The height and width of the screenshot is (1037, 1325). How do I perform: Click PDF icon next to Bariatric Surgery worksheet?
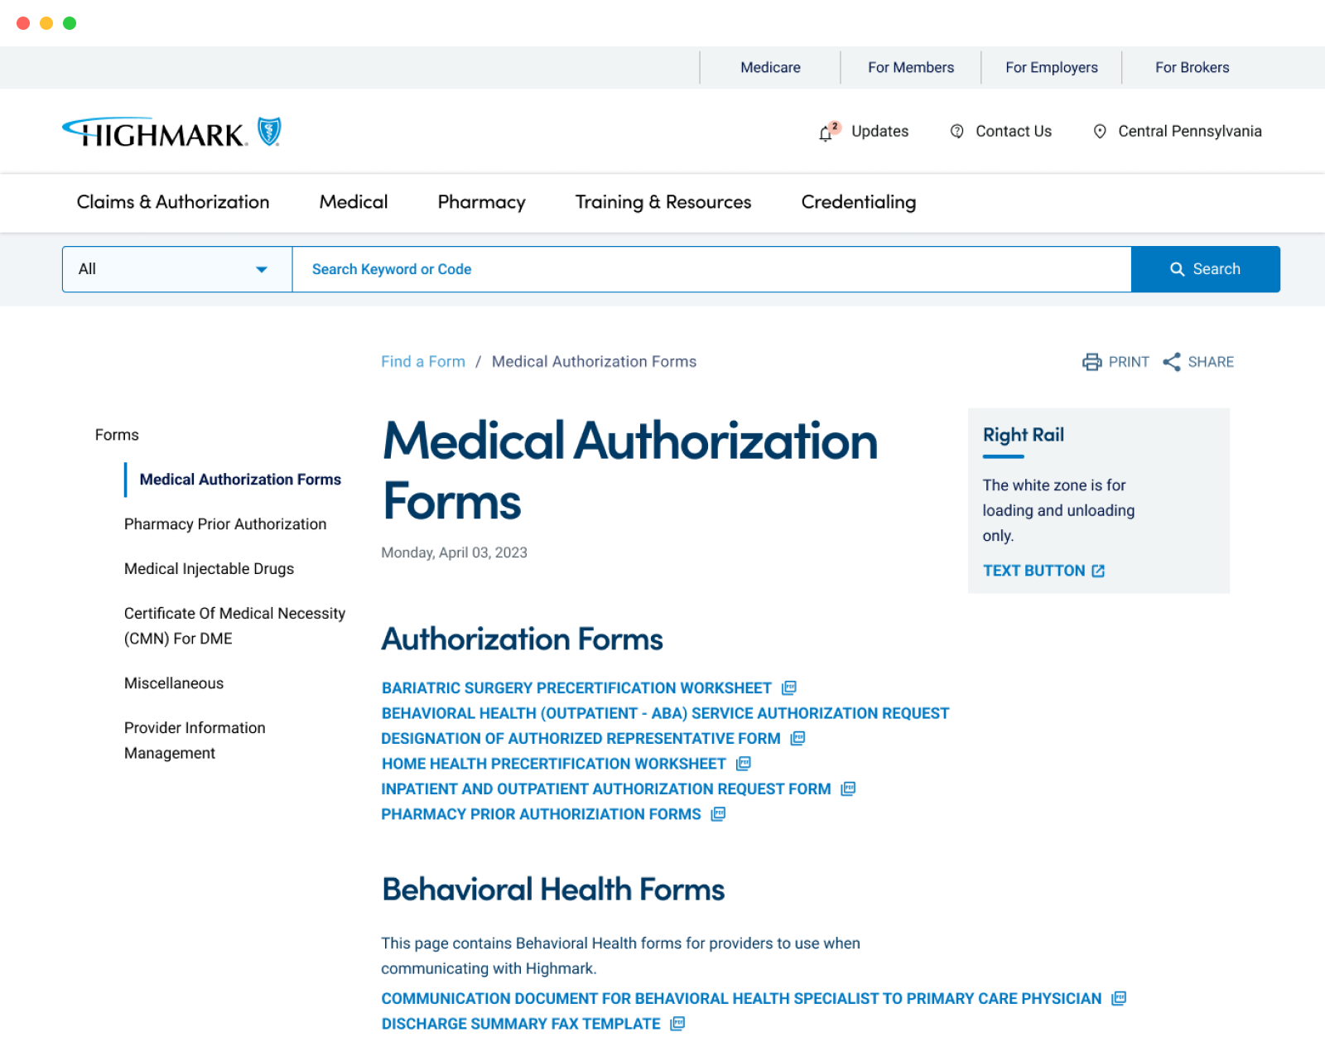789,688
